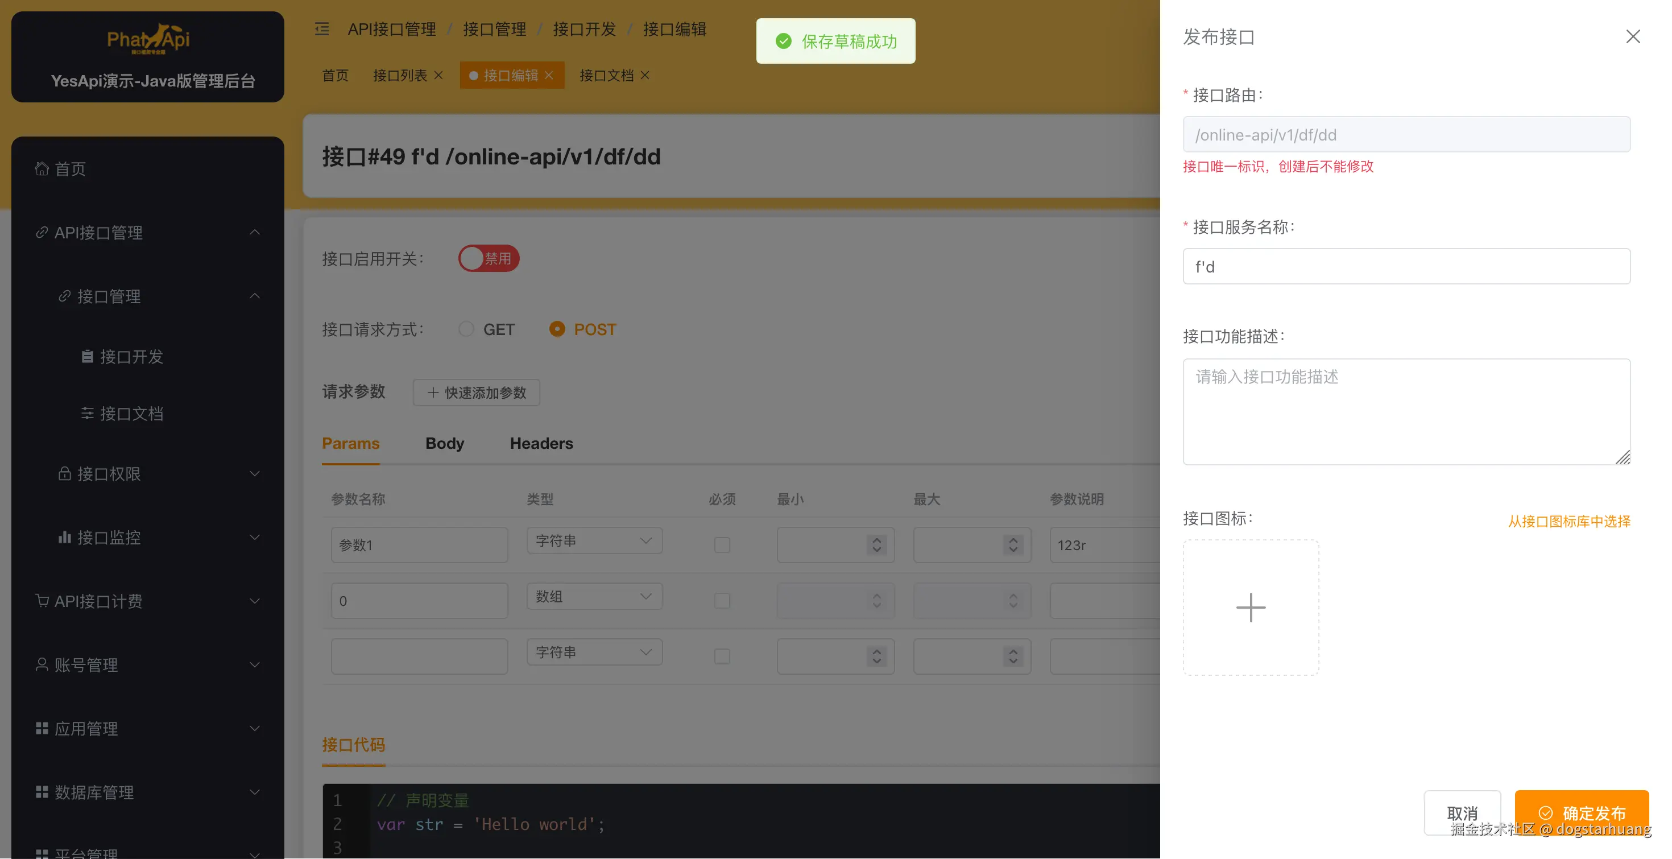Click 从接口图标库中选择 link
This screenshot has height=859, width=1672.
1569,522
